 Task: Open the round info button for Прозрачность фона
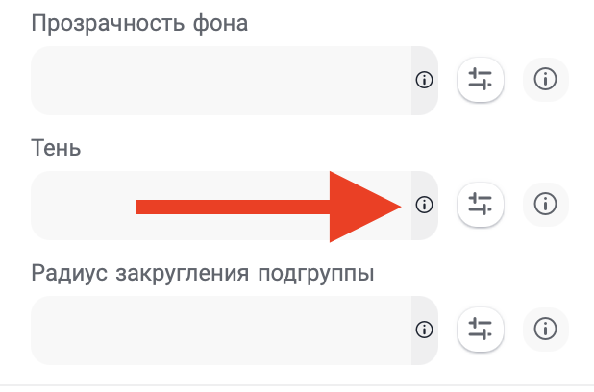pyautogui.click(x=546, y=81)
